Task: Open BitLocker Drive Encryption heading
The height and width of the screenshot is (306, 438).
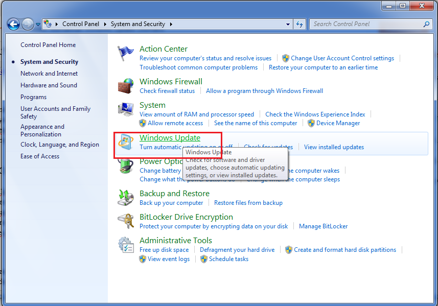Action: pos(187,217)
